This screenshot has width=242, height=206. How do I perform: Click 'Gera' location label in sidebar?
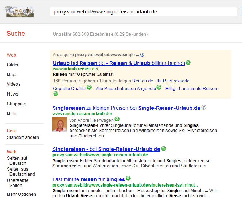pyautogui.click(x=12, y=131)
